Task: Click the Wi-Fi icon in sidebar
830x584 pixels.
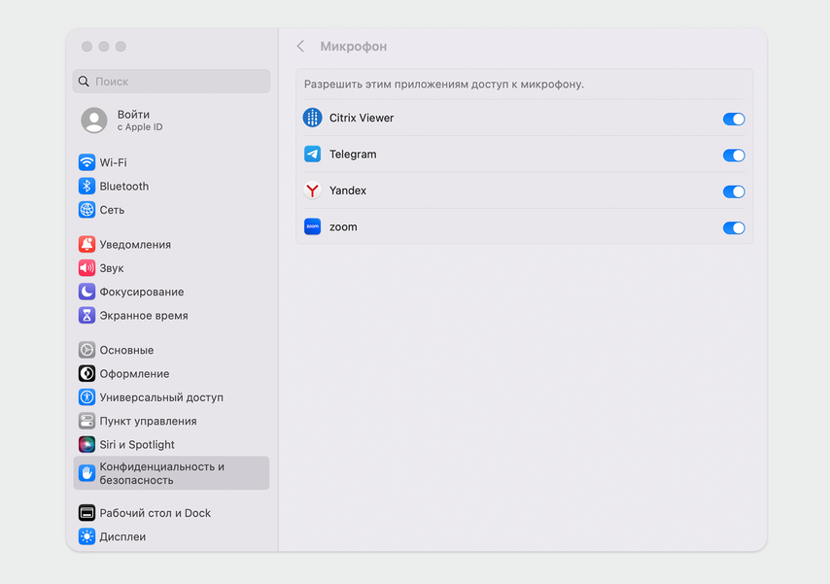Action: pos(86,162)
